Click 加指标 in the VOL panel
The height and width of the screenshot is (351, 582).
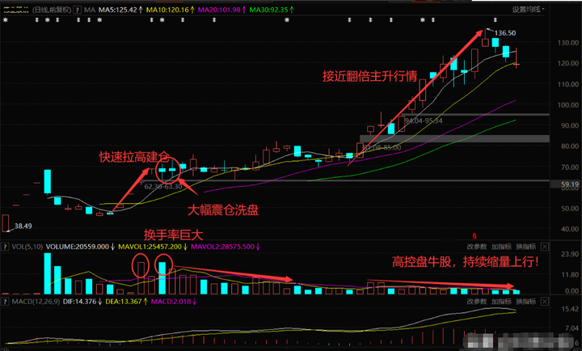[501, 246]
